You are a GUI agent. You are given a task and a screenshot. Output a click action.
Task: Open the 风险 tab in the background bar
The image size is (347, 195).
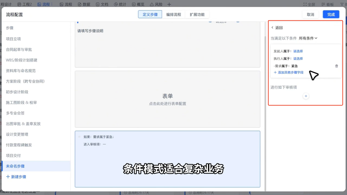(156, 4)
